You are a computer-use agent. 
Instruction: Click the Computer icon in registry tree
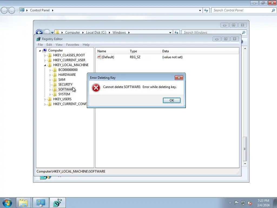coord(45,50)
